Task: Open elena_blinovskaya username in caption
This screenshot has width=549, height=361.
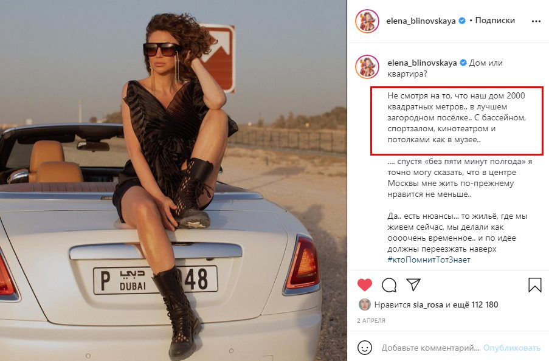Action: (x=422, y=63)
